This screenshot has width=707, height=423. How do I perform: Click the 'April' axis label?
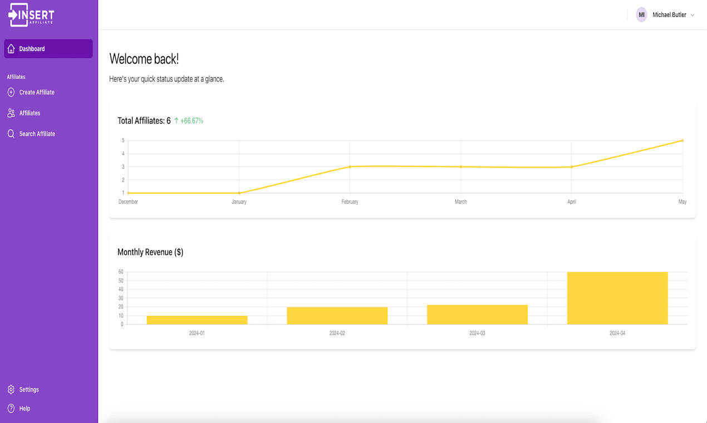pyautogui.click(x=571, y=201)
